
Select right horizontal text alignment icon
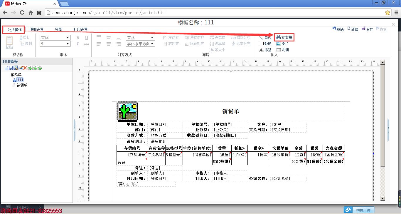pyautogui.click(x=119, y=44)
